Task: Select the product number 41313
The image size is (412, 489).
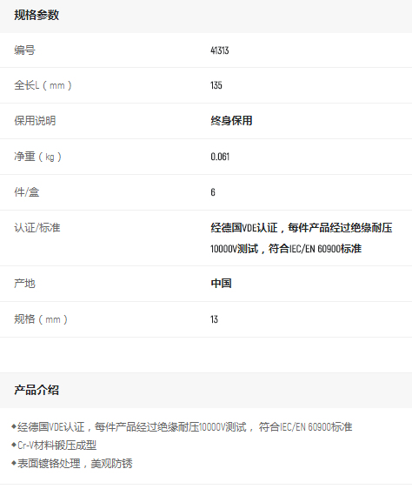Action: [x=220, y=50]
